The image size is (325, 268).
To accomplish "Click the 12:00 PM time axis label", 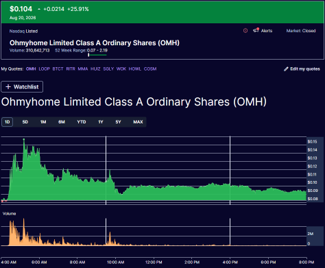I will pyautogui.click(x=154, y=263).
